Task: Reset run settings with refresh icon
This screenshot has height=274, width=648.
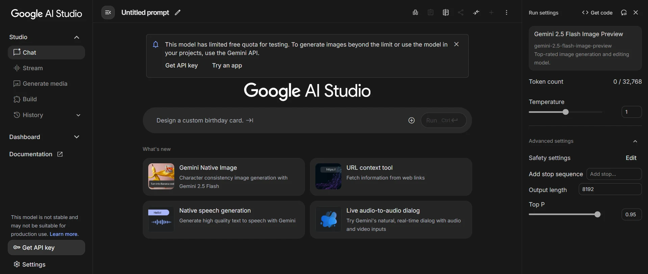Action: click(624, 12)
